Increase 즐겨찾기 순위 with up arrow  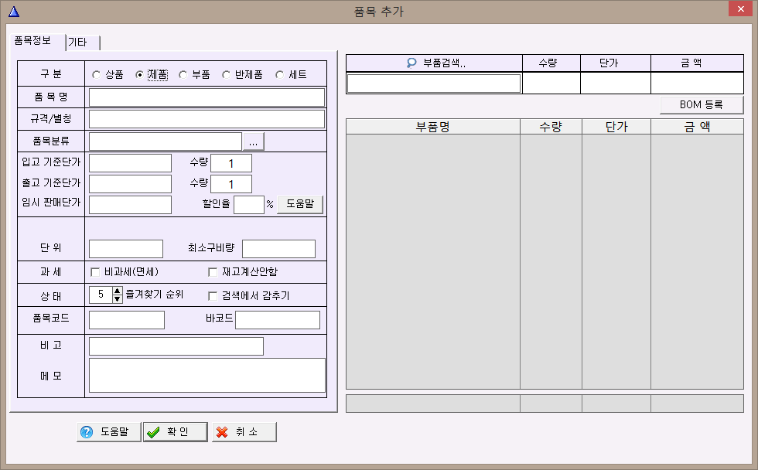(x=117, y=291)
